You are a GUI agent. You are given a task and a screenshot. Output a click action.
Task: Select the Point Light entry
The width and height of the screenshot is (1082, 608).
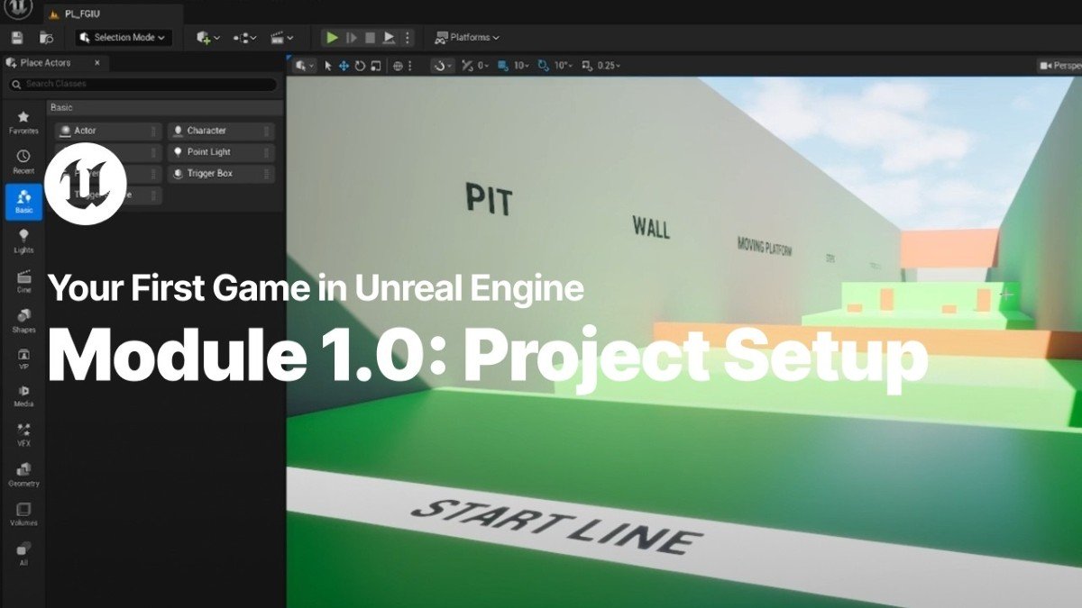(221, 152)
